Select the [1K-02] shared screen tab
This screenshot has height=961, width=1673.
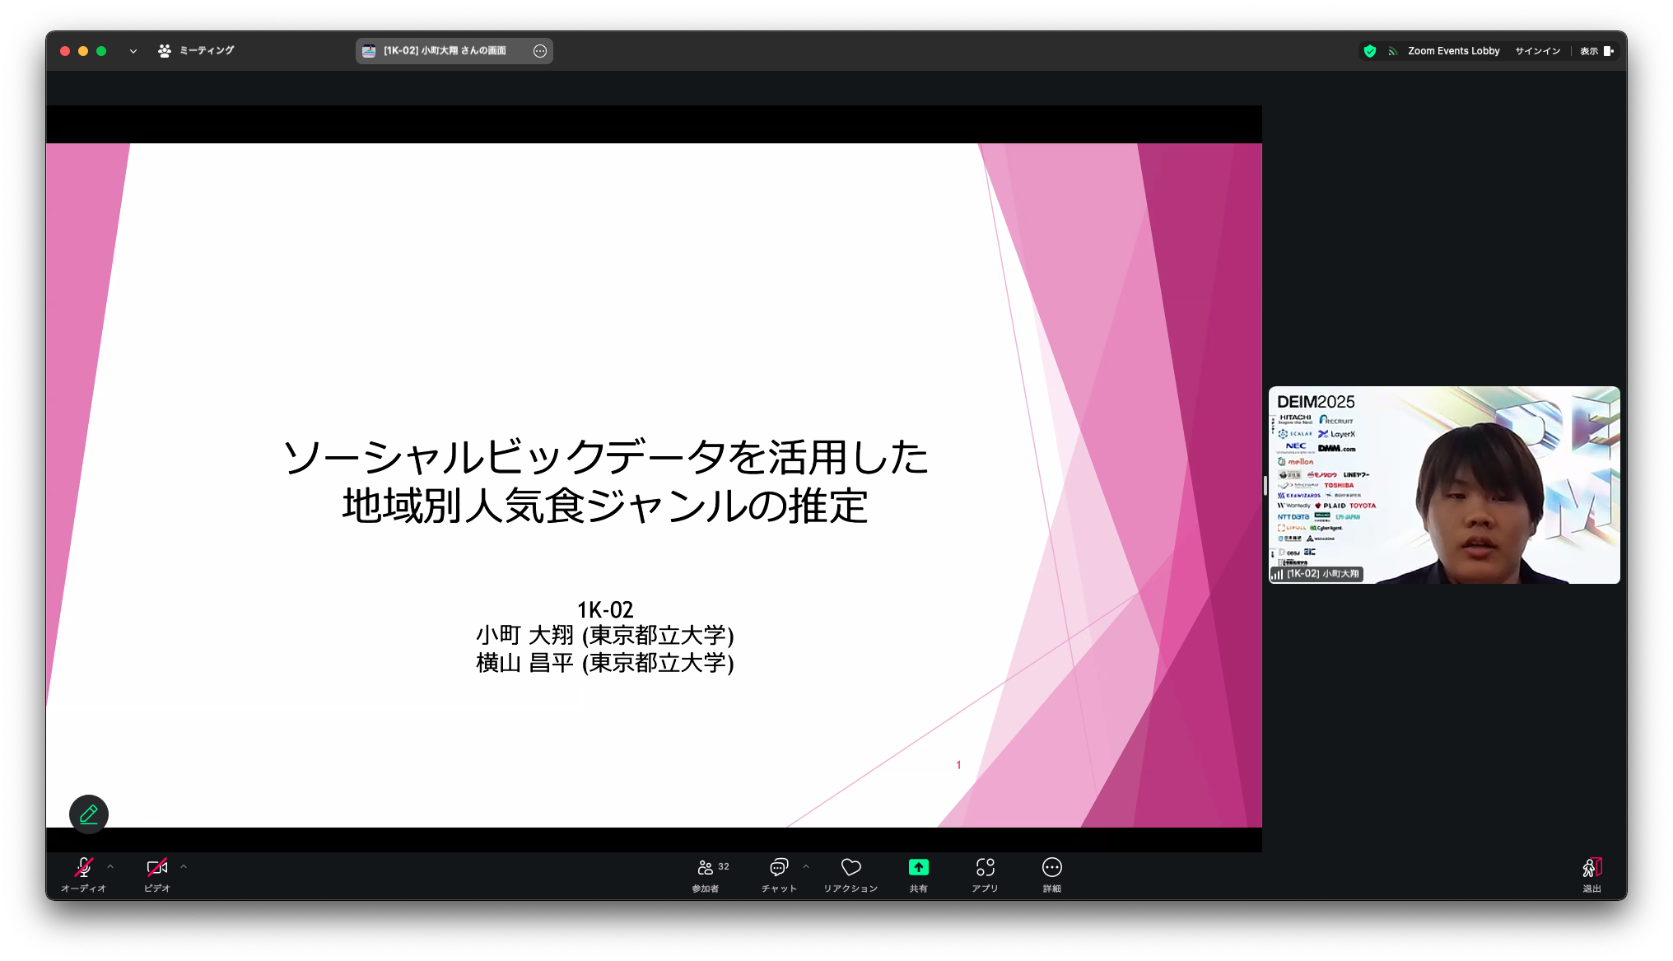[x=445, y=51]
